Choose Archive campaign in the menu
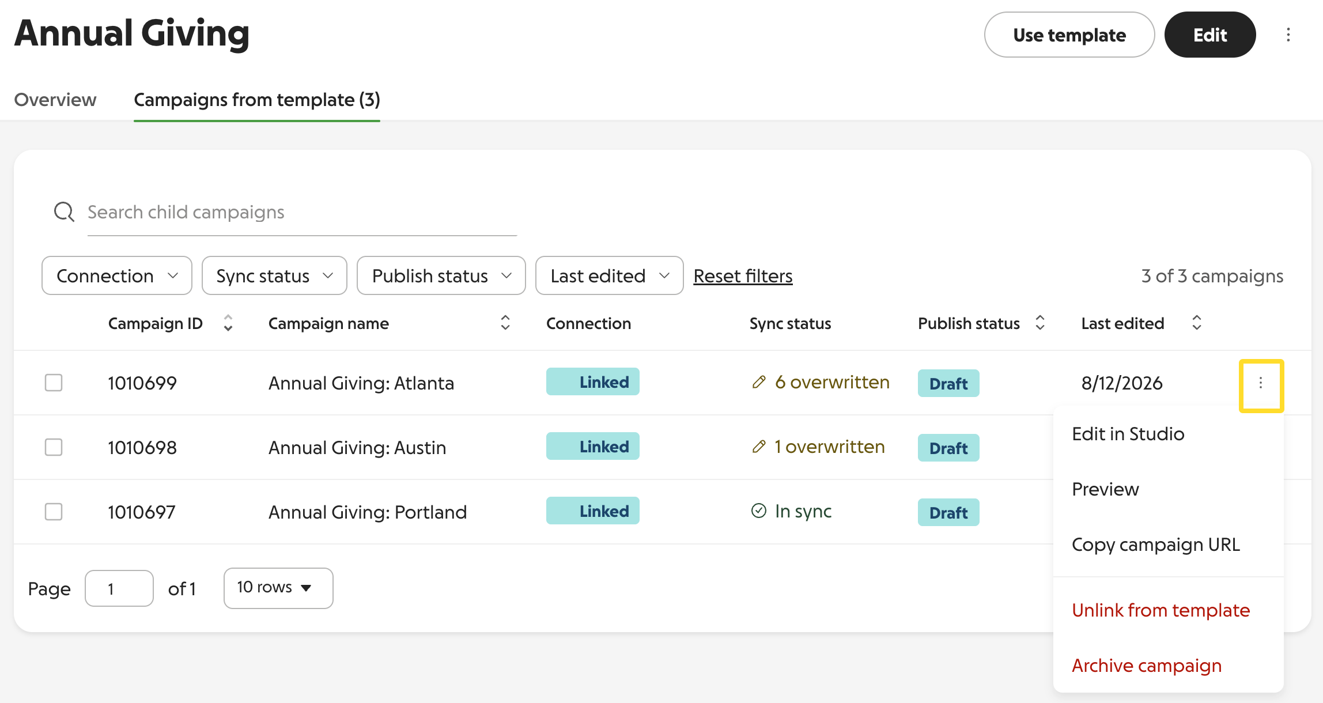This screenshot has width=1323, height=703. click(x=1146, y=666)
